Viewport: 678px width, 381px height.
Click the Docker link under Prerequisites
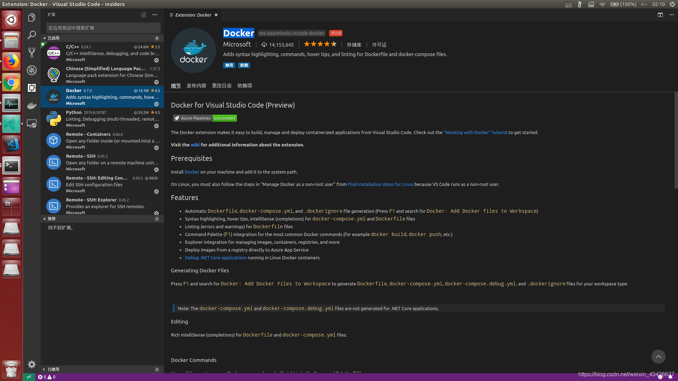point(192,172)
